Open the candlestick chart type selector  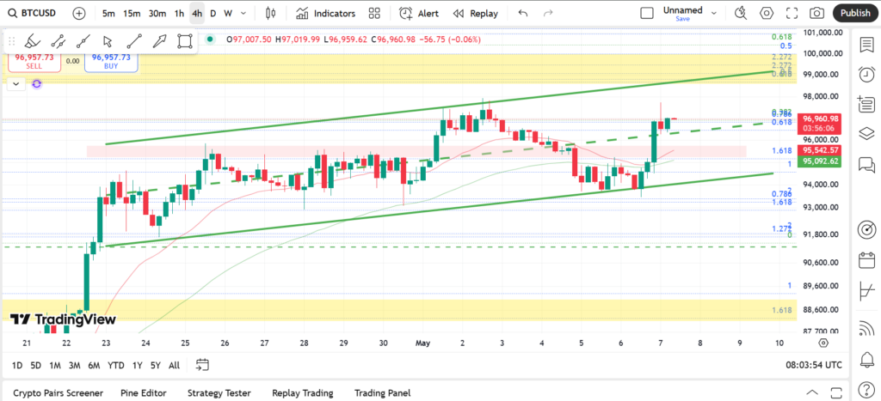coord(271,13)
